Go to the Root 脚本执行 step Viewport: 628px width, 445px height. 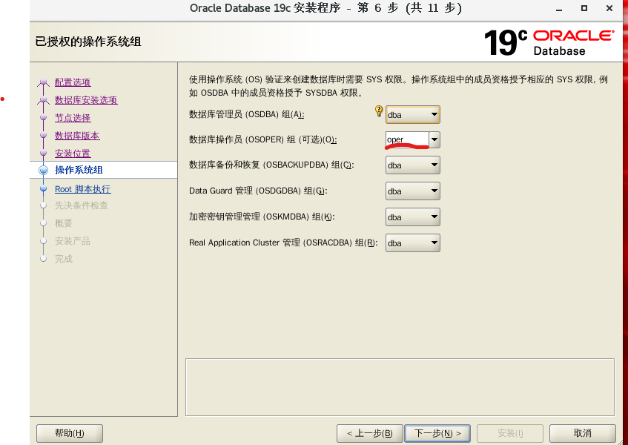tap(83, 189)
